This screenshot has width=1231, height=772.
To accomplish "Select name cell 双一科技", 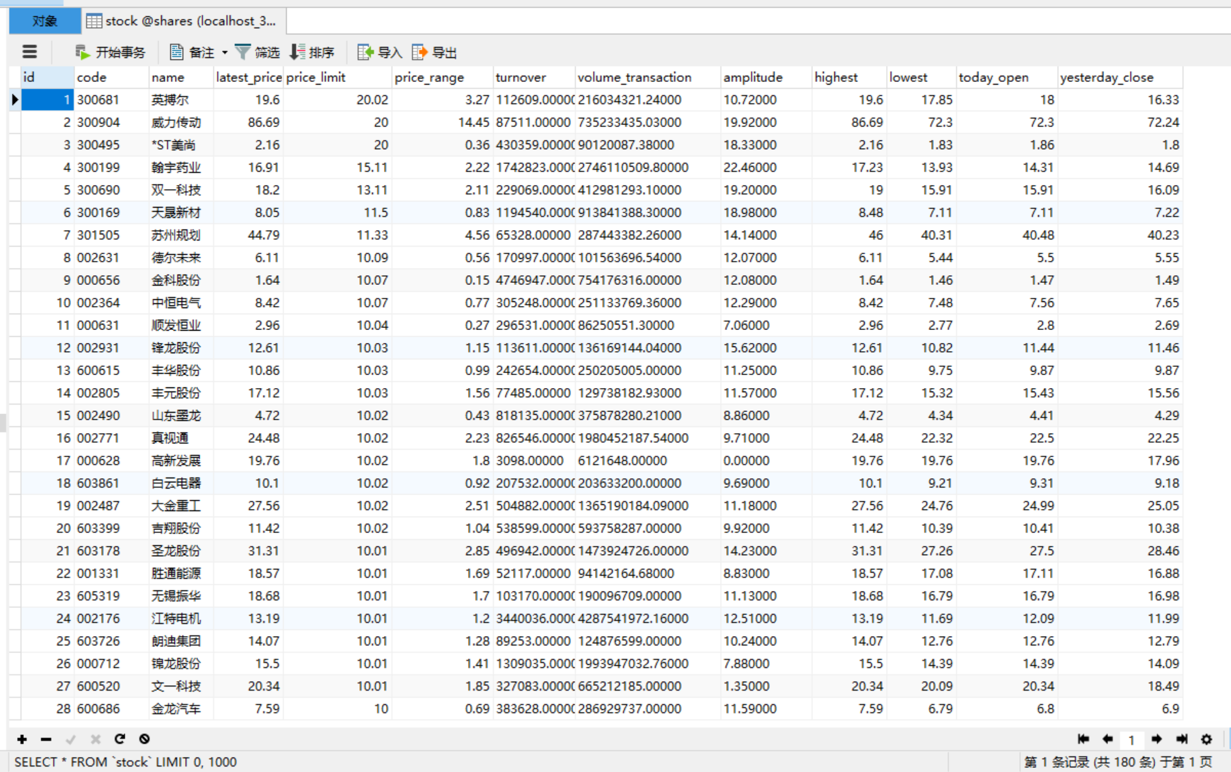I will [181, 190].
